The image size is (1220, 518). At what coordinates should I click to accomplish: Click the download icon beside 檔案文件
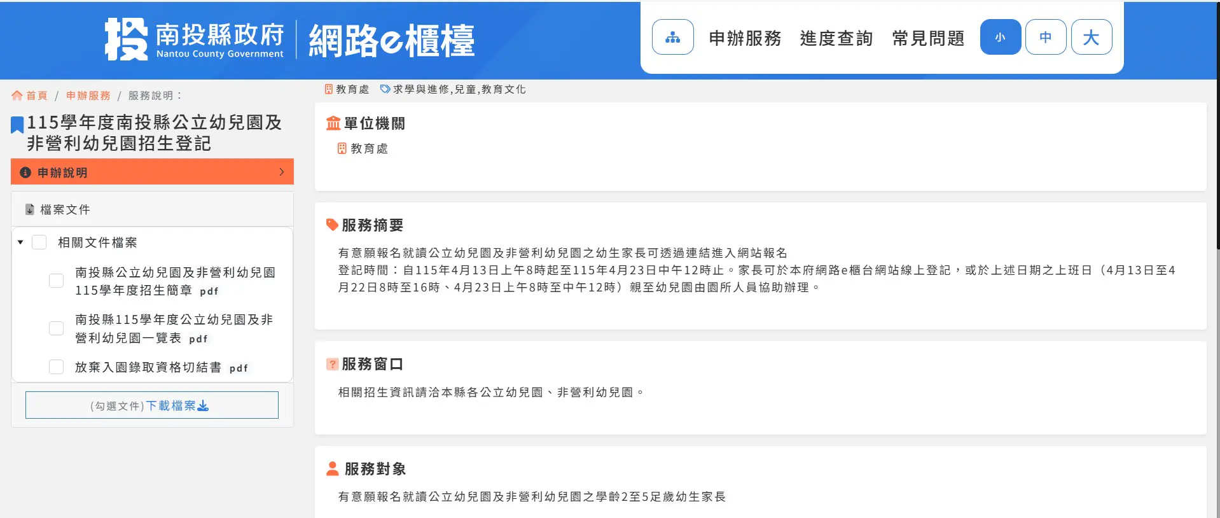point(29,209)
